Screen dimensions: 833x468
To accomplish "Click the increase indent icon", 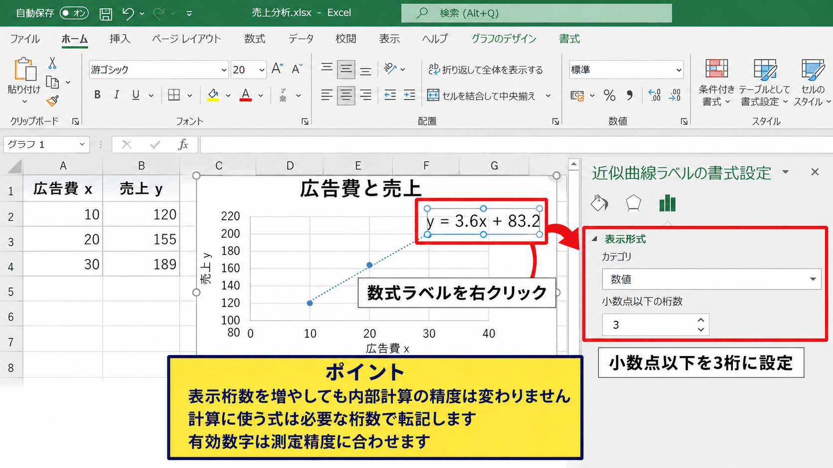I will tap(410, 95).
